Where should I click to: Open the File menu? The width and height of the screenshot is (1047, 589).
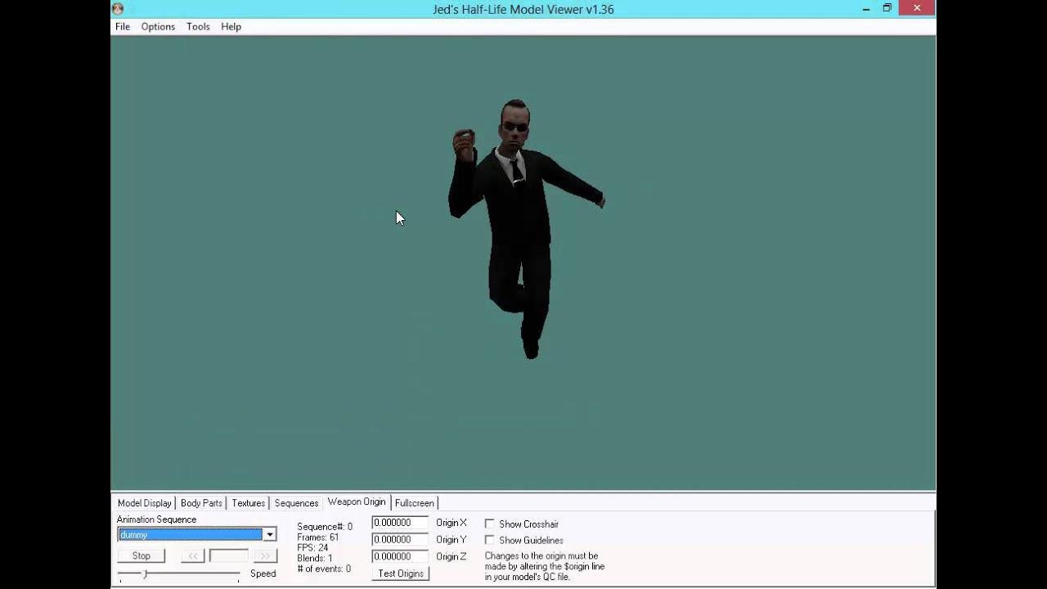click(123, 26)
